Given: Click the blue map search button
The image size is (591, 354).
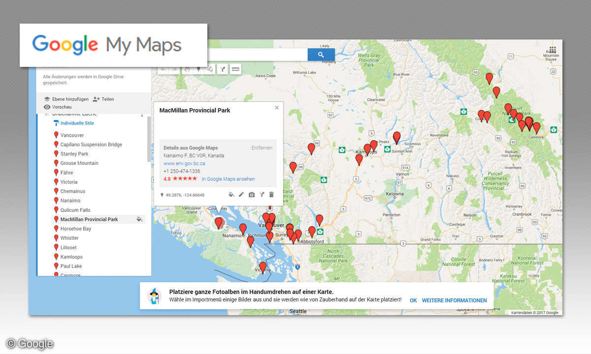Looking at the screenshot, I should [321, 55].
